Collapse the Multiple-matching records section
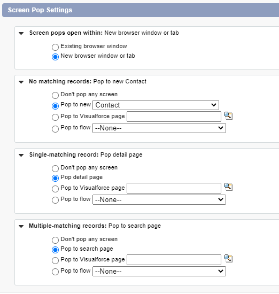This screenshot has width=279, height=294. point(21,227)
